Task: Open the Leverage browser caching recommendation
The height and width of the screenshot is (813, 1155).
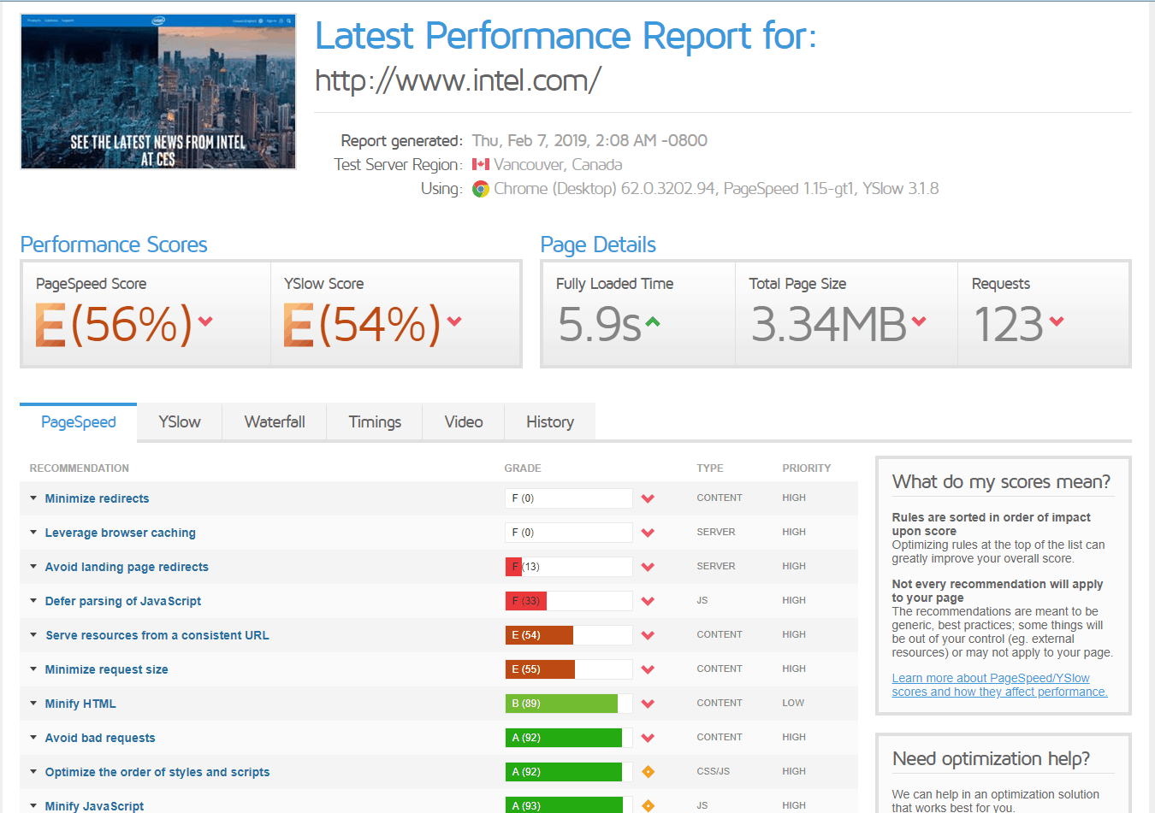Action: click(121, 533)
